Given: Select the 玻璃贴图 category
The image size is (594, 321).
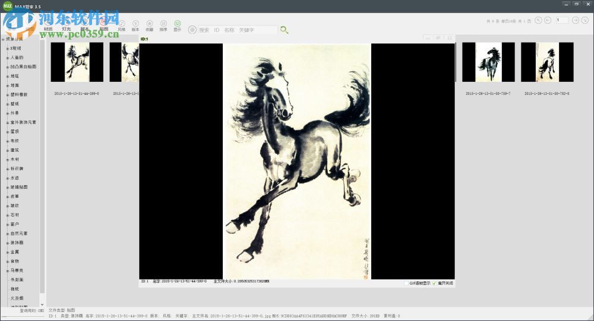Looking at the screenshot, I should point(19,187).
